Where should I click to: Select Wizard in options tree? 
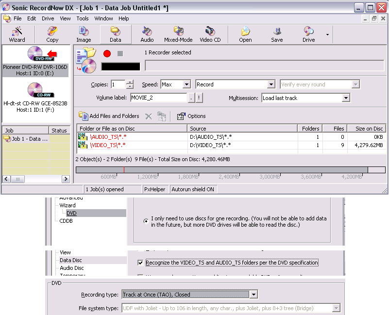[68, 205]
